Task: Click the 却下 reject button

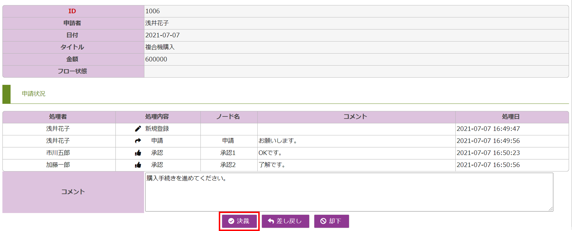Action: click(x=331, y=221)
